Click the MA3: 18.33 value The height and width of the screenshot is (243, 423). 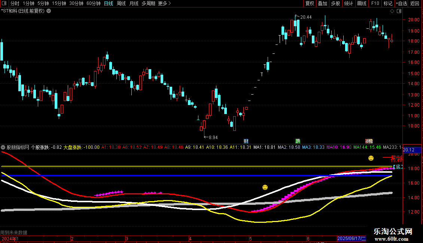pos(313,147)
